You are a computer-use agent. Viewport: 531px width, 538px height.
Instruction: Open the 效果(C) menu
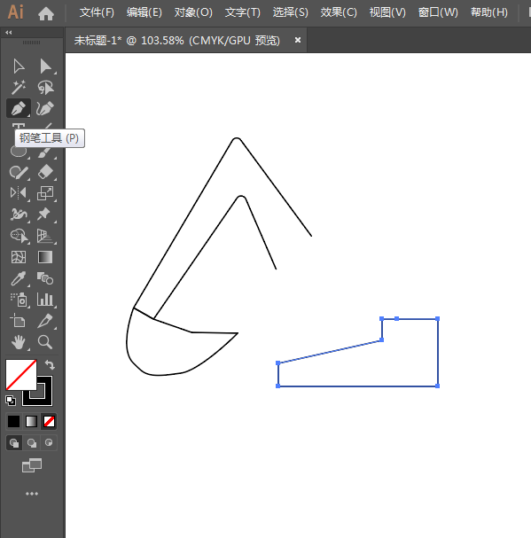(x=339, y=12)
